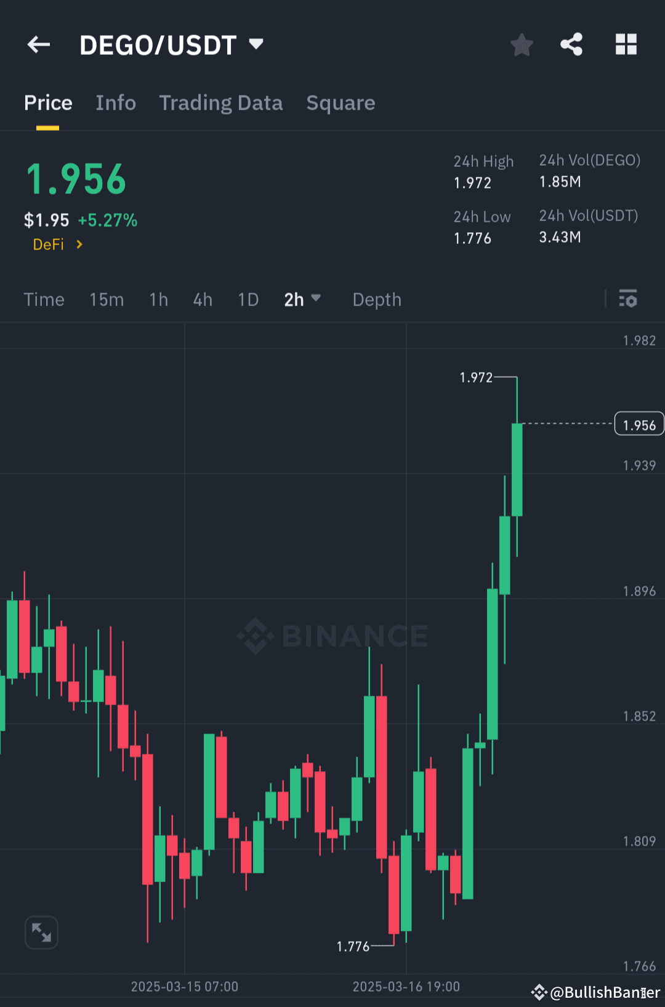The width and height of the screenshot is (665, 1007).
Task: Open the 2h interval dropdown
Action: [302, 299]
